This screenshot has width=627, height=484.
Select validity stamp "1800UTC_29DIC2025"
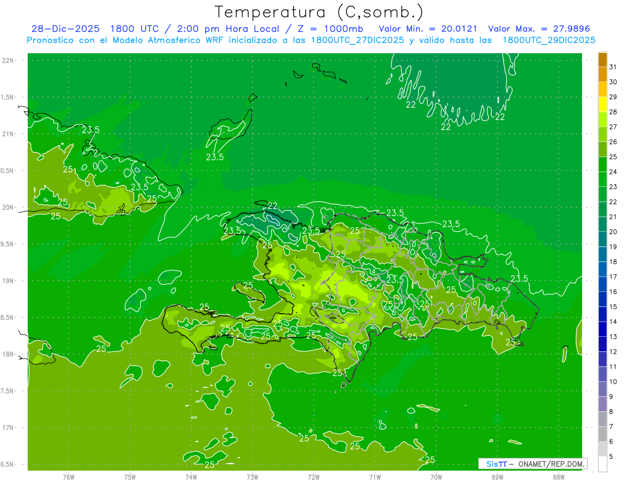click(549, 40)
